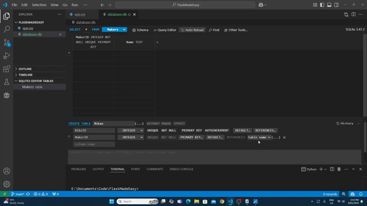
Task: Open Explorer panel more actions ellipsis
Action: pyautogui.click(x=60, y=14)
